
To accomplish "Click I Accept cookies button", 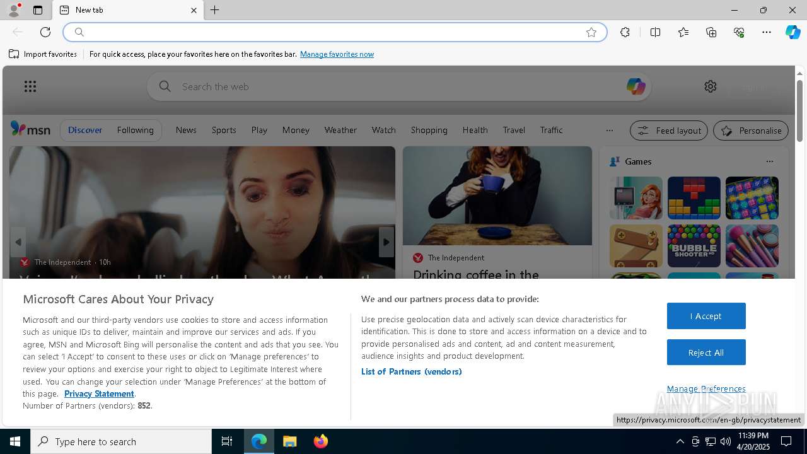I will click(706, 316).
